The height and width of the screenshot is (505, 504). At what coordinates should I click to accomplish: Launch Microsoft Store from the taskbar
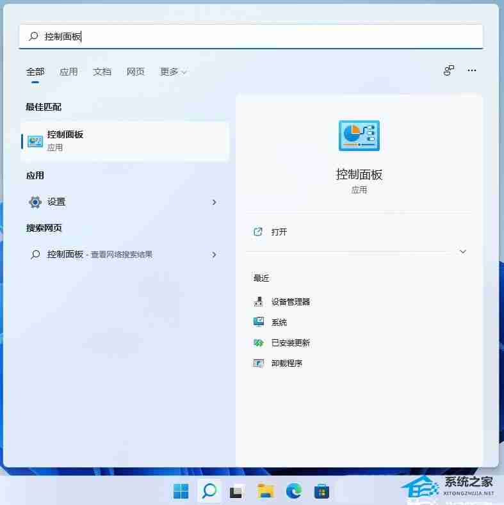point(321,491)
